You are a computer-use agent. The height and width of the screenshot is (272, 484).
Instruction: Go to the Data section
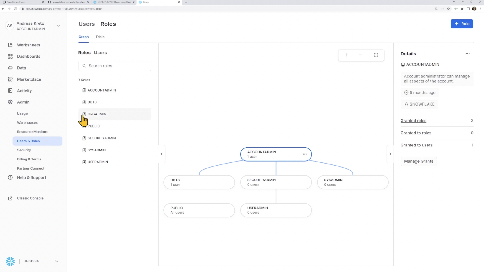click(21, 68)
